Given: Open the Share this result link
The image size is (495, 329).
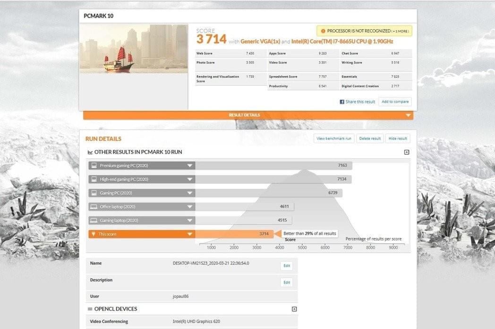Looking at the screenshot, I should 360,102.
